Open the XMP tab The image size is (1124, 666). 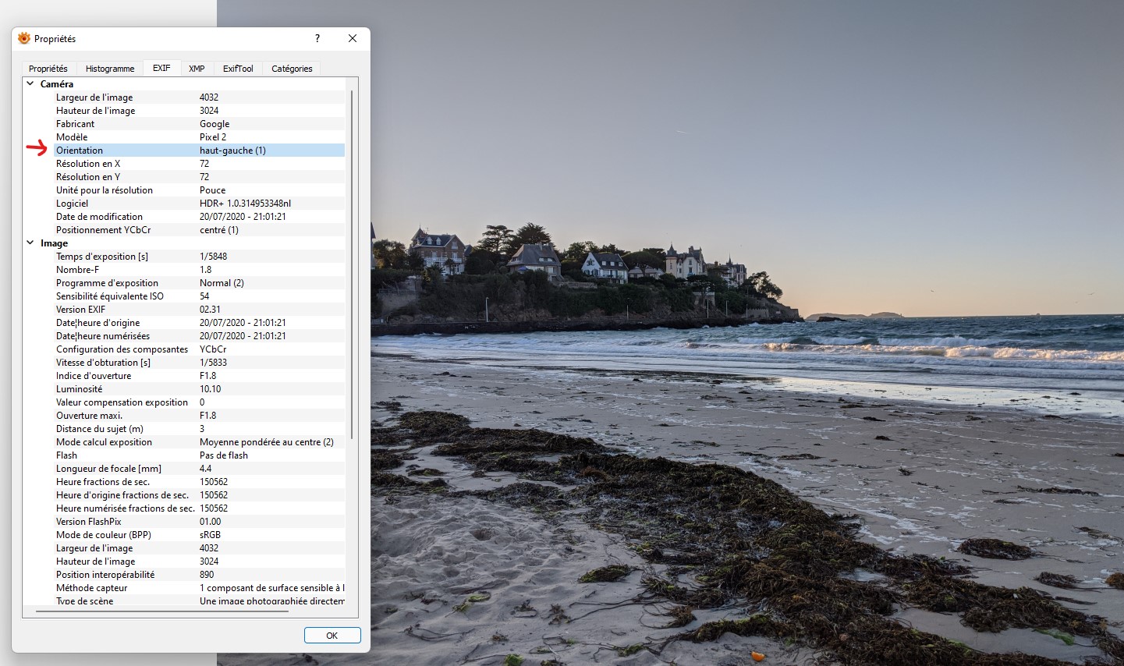click(197, 69)
